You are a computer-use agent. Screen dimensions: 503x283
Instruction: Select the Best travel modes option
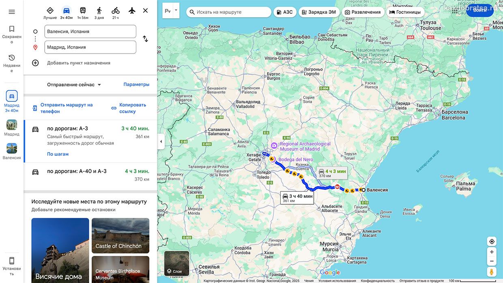[50, 13]
